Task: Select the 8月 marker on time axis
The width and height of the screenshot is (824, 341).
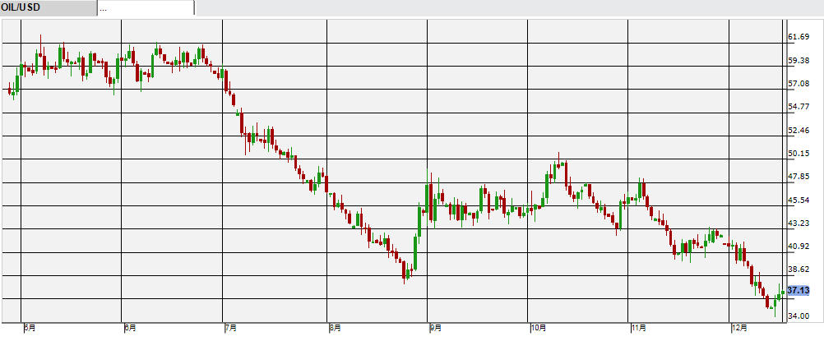Action: tap(334, 329)
